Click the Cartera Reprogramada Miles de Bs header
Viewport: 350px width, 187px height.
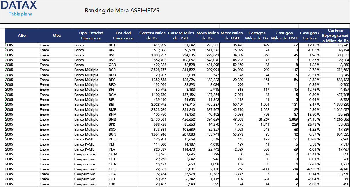336,35
